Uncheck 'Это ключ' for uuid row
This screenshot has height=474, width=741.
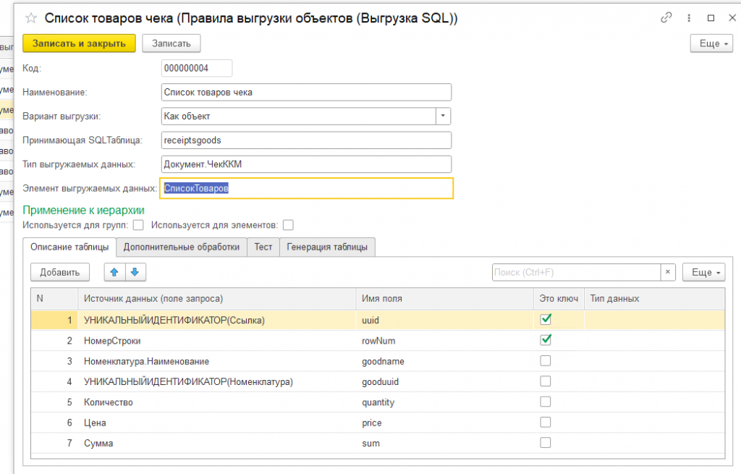coord(546,319)
